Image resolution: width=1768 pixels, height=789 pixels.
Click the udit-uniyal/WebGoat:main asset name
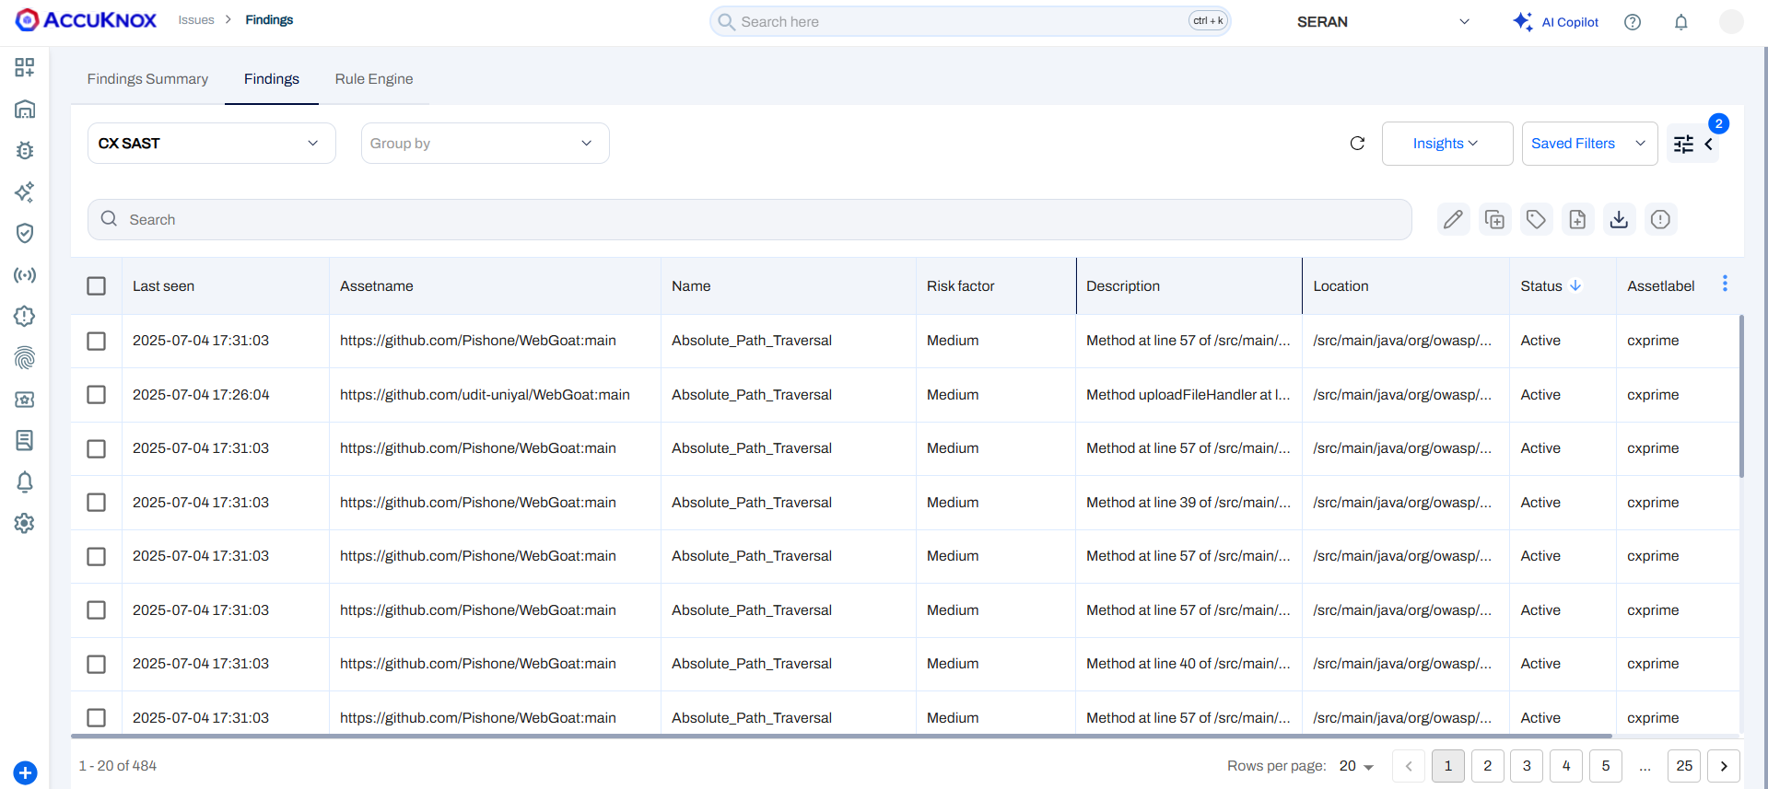(x=485, y=395)
